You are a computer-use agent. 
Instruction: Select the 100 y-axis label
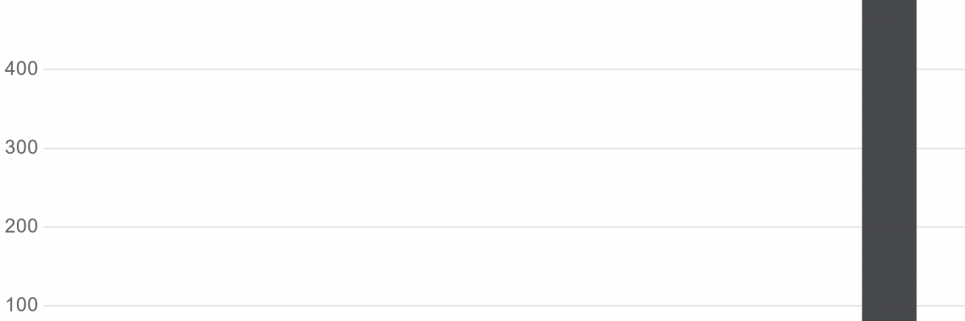click(x=21, y=306)
